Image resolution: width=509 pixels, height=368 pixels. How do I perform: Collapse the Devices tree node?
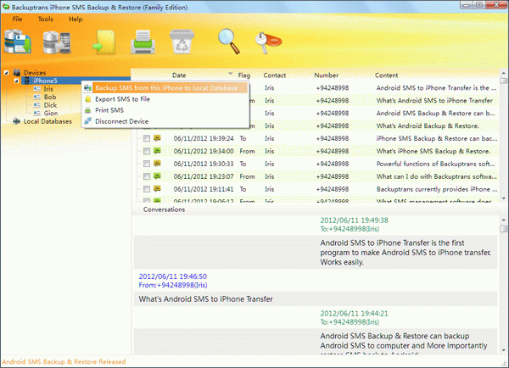coord(6,73)
